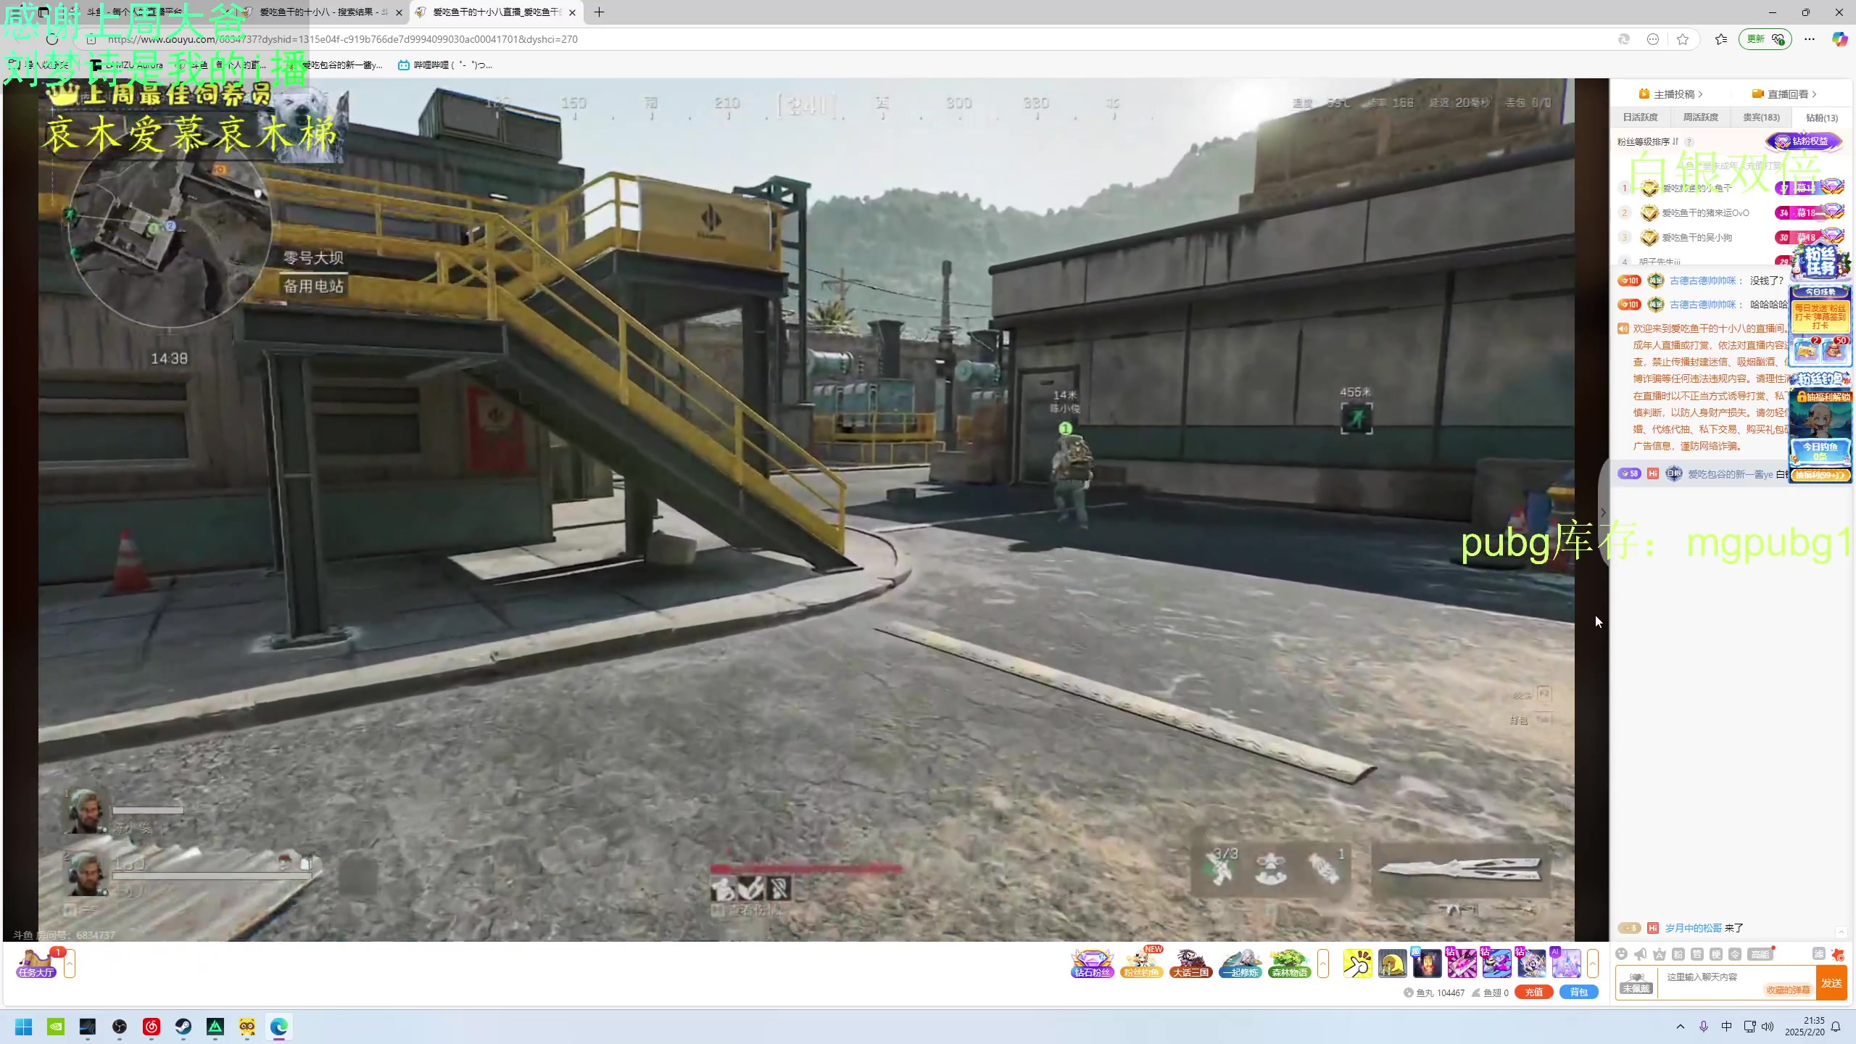The height and width of the screenshot is (1044, 1856).
Task: Click the 梗 meme chat icon
Action: point(1716,954)
